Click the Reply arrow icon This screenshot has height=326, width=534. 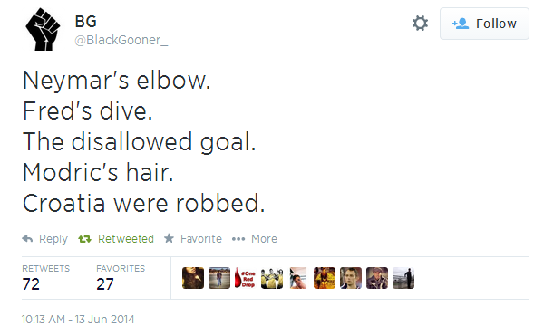coord(27,238)
